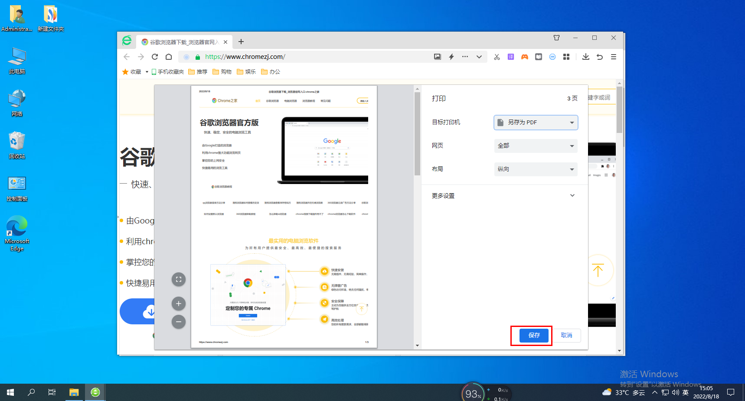Open the 办公 bookmark folder
This screenshot has height=401, width=745.
pos(271,72)
